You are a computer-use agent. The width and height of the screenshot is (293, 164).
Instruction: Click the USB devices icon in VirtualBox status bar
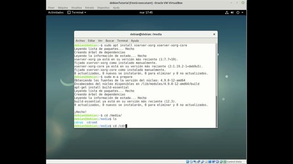[x=202, y=162]
